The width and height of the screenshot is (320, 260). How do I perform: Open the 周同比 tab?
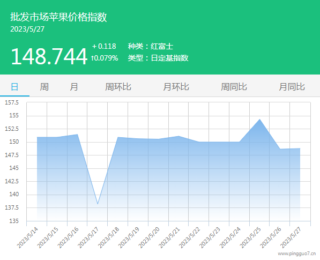234,87
